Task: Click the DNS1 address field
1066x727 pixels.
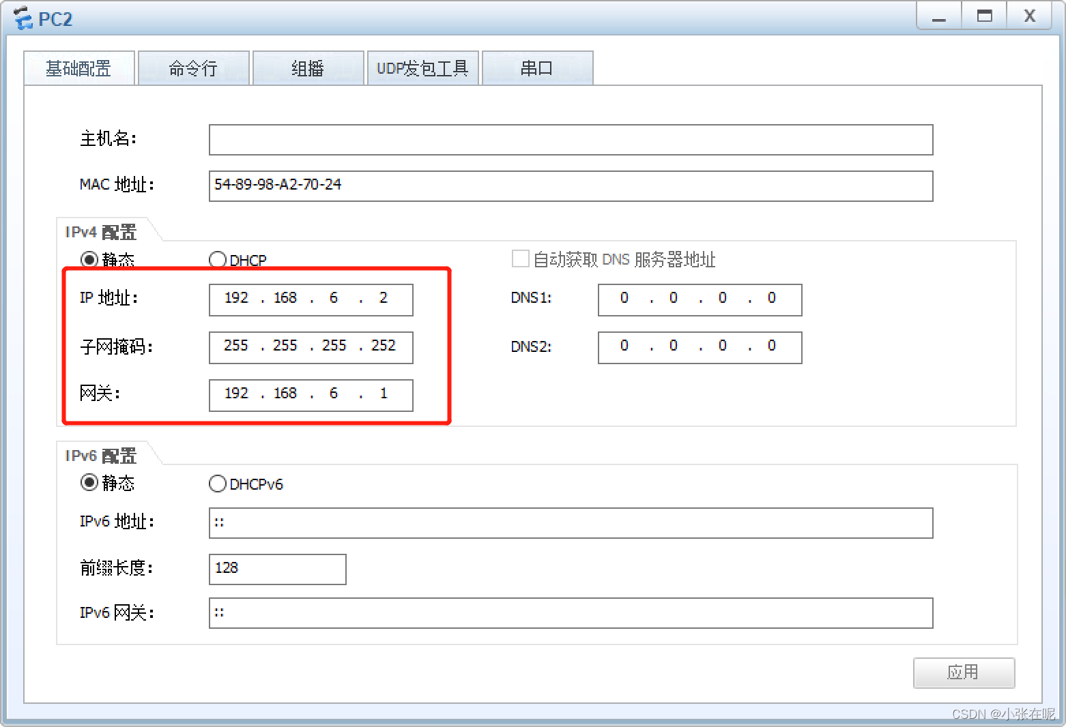Action: coord(700,300)
